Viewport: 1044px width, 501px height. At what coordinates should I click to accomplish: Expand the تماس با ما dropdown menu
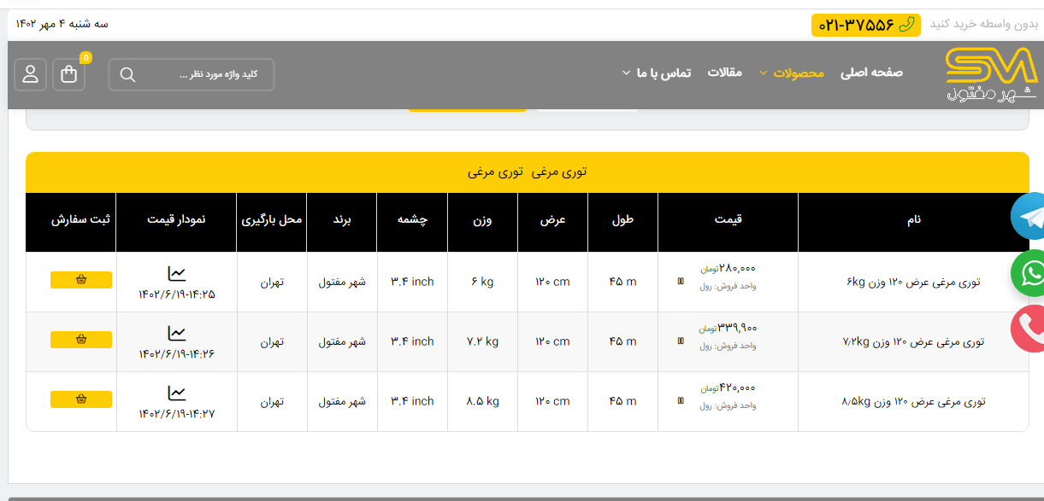coord(656,73)
